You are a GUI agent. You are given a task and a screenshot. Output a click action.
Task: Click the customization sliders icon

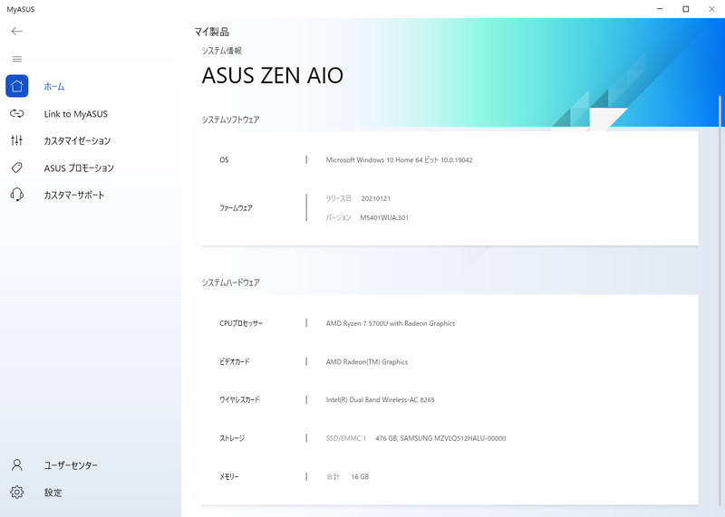point(17,140)
